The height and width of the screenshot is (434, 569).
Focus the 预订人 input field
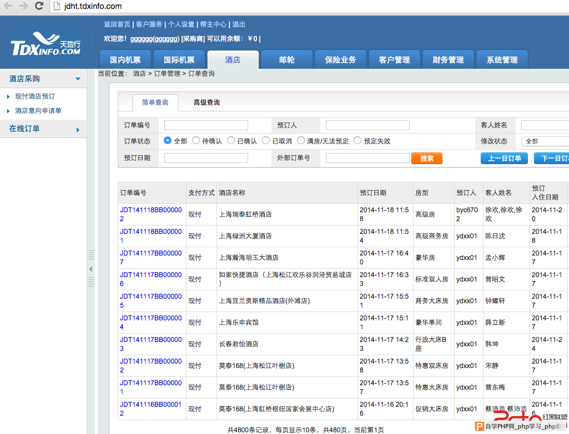tap(367, 125)
